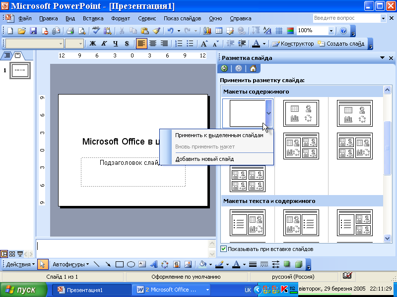The height and width of the screenshot is (297, 397).
Task: Select the Line drawing tool
Action: (96, 264)
